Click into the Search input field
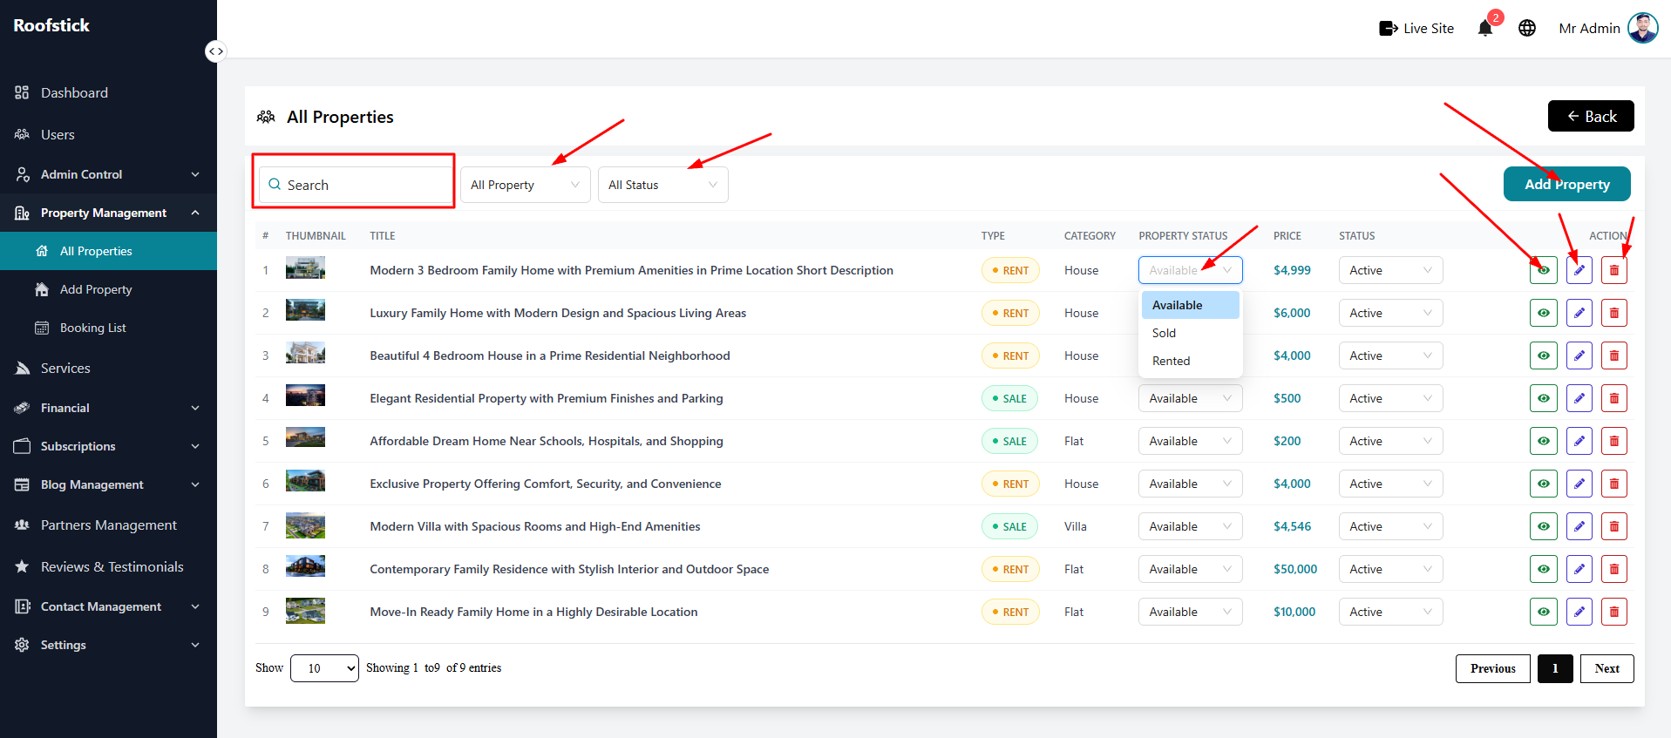The height and width of the screenshot is (738, 1671). 356,185
